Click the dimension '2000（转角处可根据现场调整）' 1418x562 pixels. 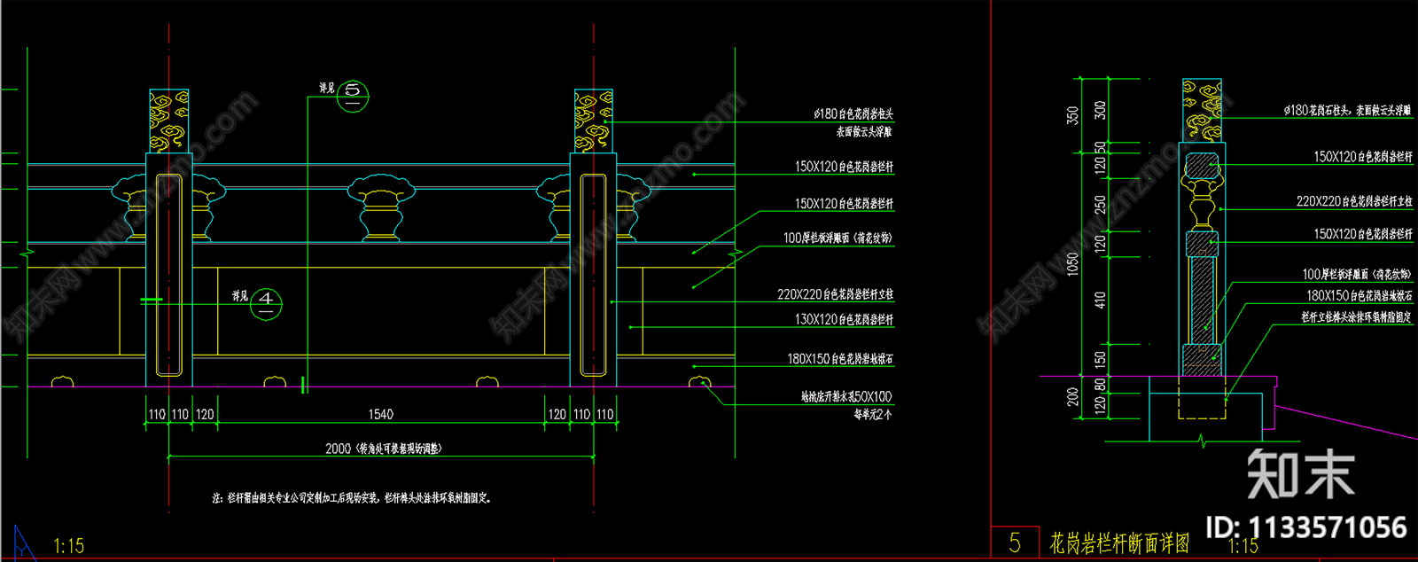[x=383, y=449]
